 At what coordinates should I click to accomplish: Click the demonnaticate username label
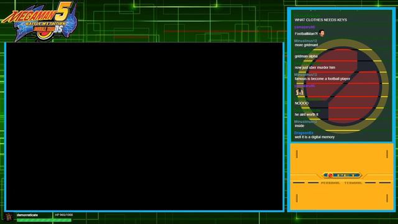pos(27,215)
